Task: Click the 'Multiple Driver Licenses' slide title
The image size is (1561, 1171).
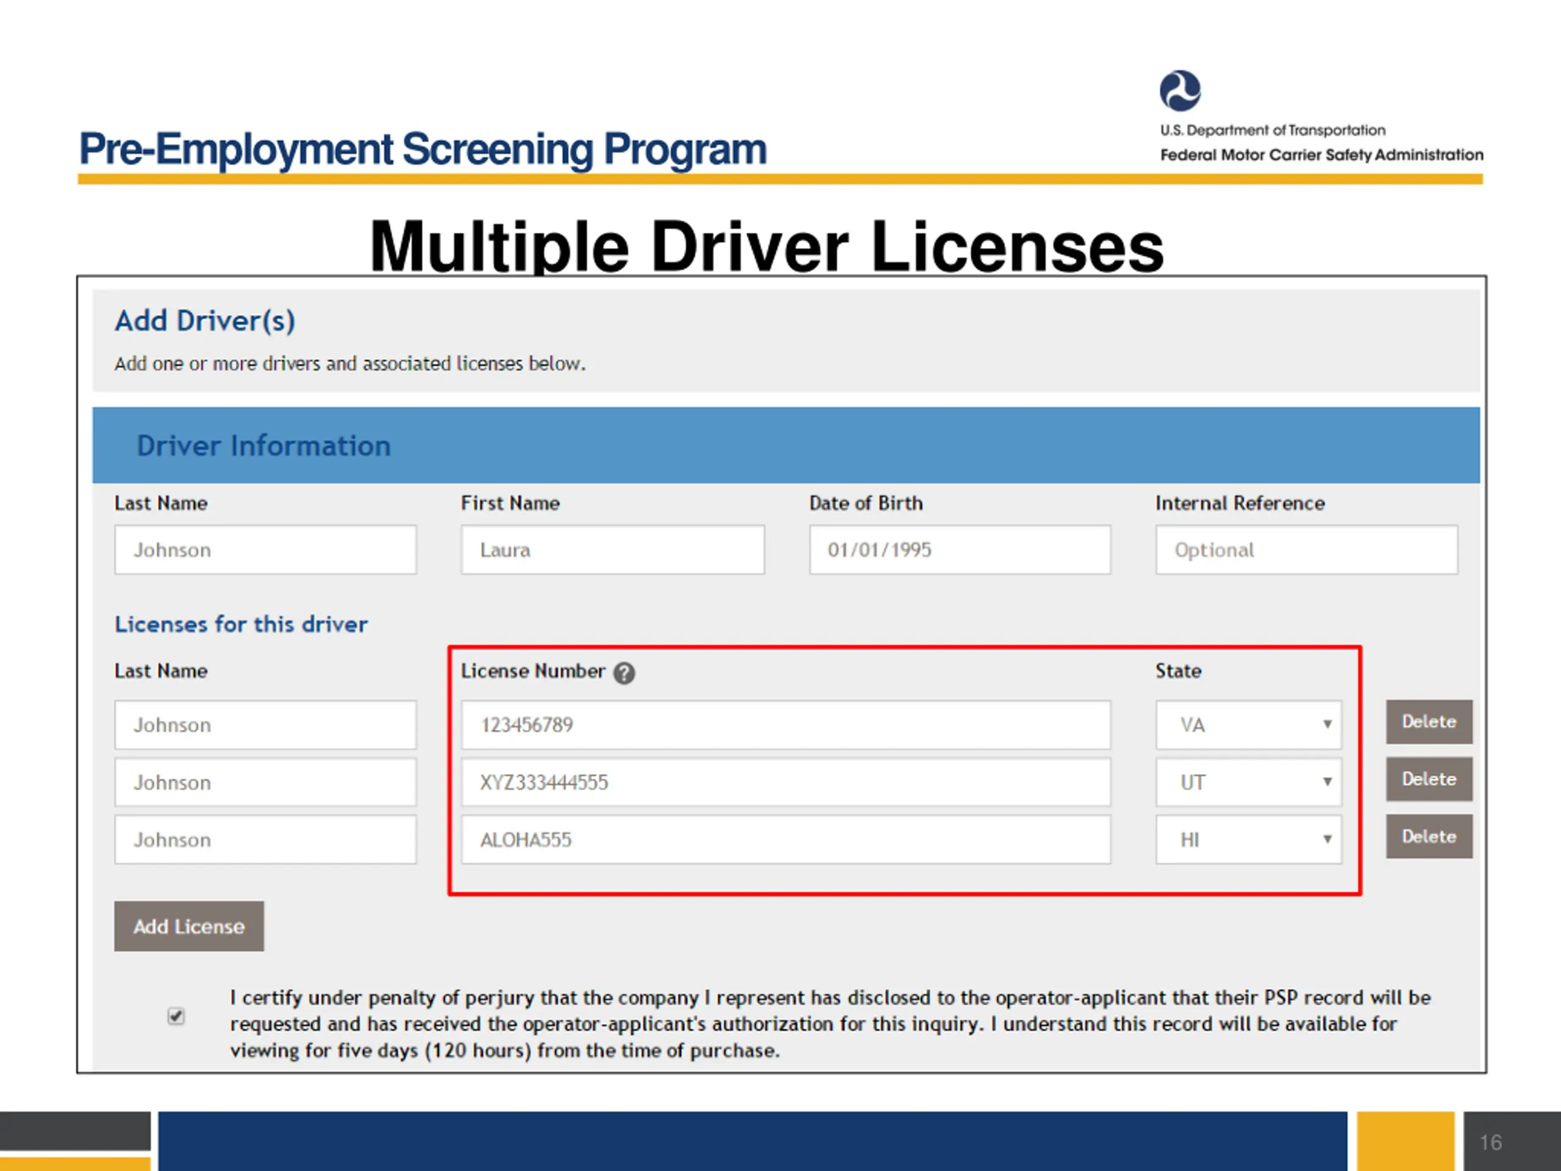Action: pos(767,246)
